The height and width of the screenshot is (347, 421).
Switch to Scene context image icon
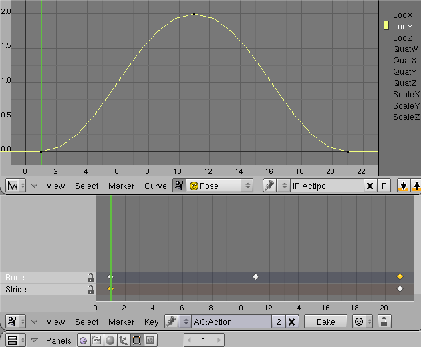coord(150,340)
